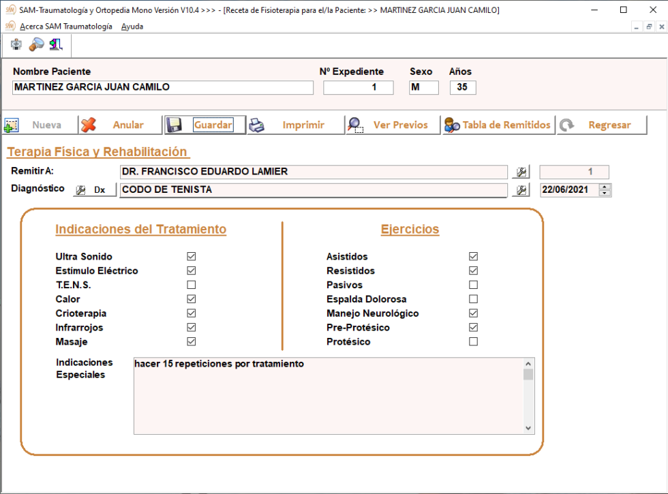Check the Espalda Dolorosa checkbox

(x=473, y=299)
